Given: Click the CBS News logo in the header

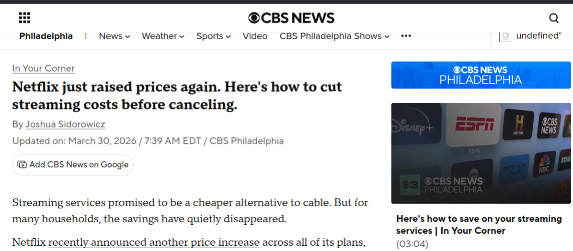Looking at the screenshot, I should 291,18.
